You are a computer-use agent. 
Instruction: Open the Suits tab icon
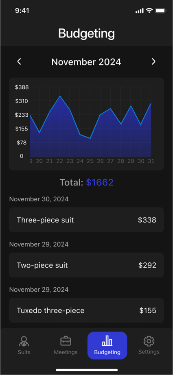click(24, 342)
